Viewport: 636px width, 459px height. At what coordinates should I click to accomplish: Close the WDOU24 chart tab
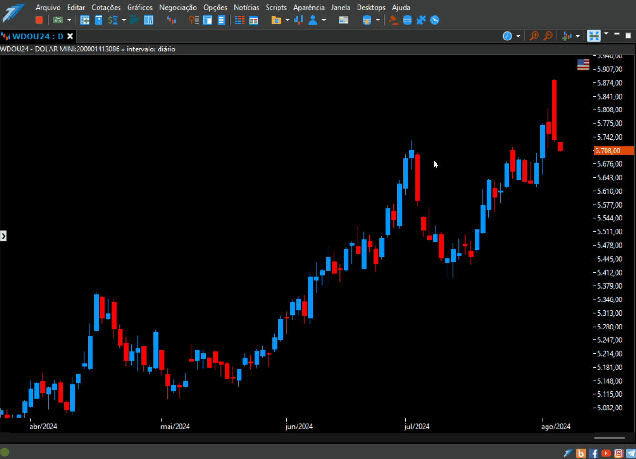tap(70, 36)
